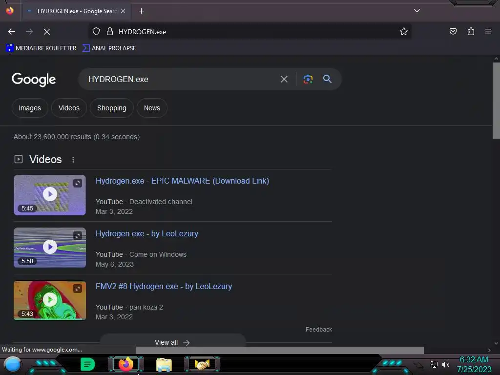Open the Start orb on taskbar

(x=12, y=364)
